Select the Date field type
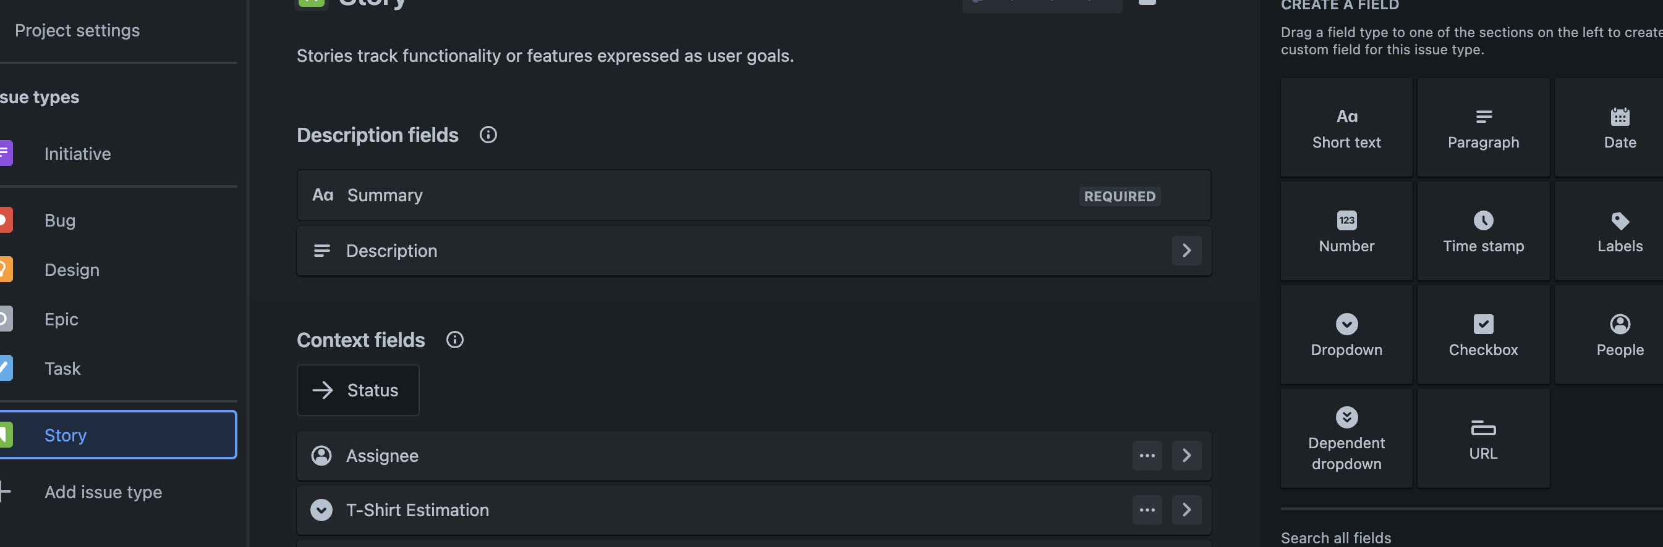Screen dimensions: 1663x547 (x=1618, y=127)
